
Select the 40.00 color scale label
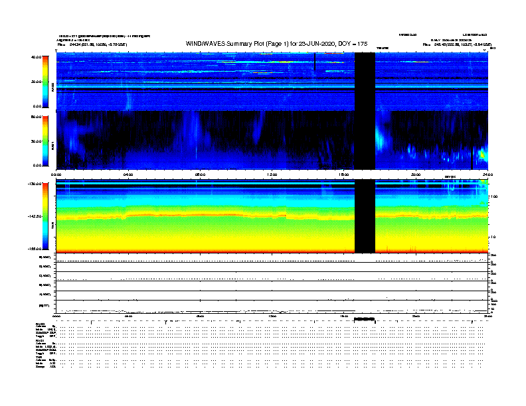coord(36,57)
